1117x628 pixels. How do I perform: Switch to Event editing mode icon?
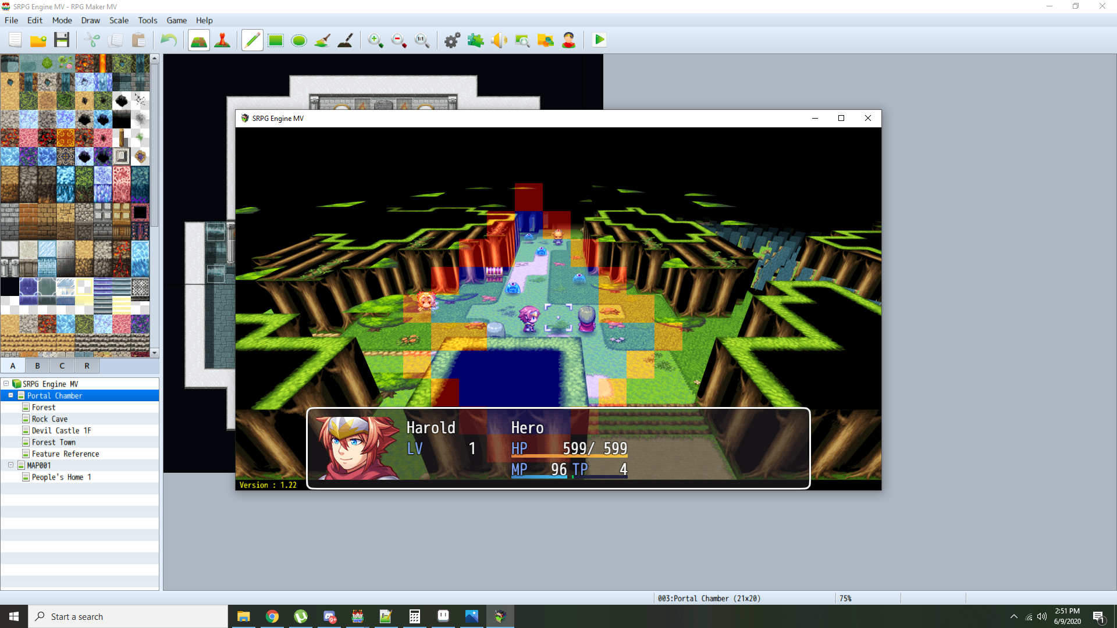tap(222, 40)
